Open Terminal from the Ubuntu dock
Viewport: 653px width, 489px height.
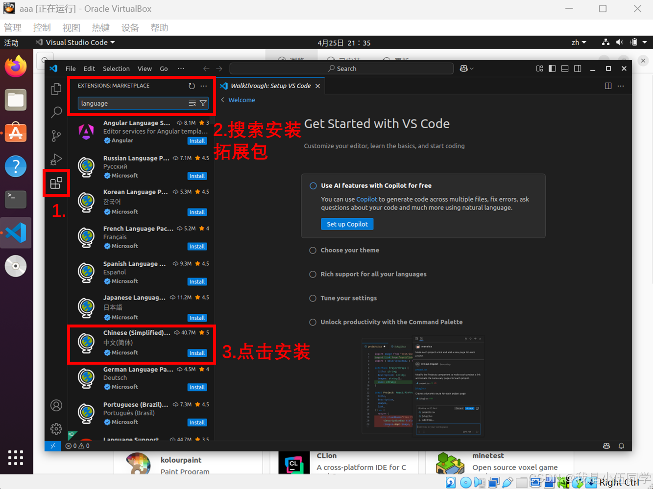(16, 199)
